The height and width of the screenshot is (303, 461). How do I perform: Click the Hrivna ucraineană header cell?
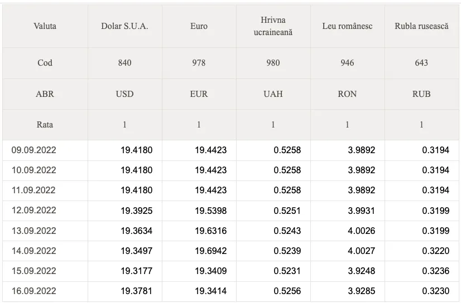pos(273,26)
